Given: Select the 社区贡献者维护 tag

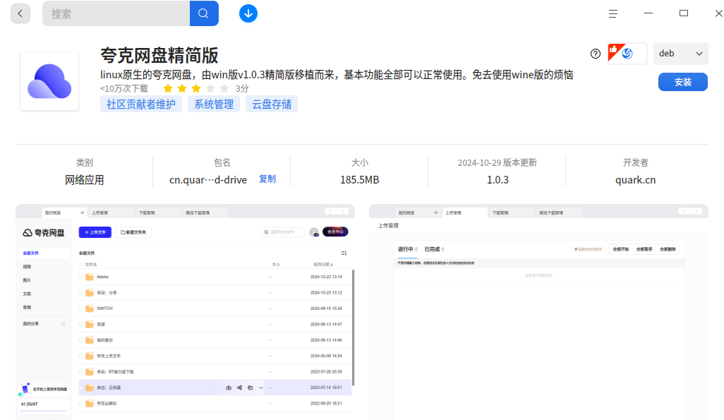Looking at the screenshot, I should pos(141,104).
